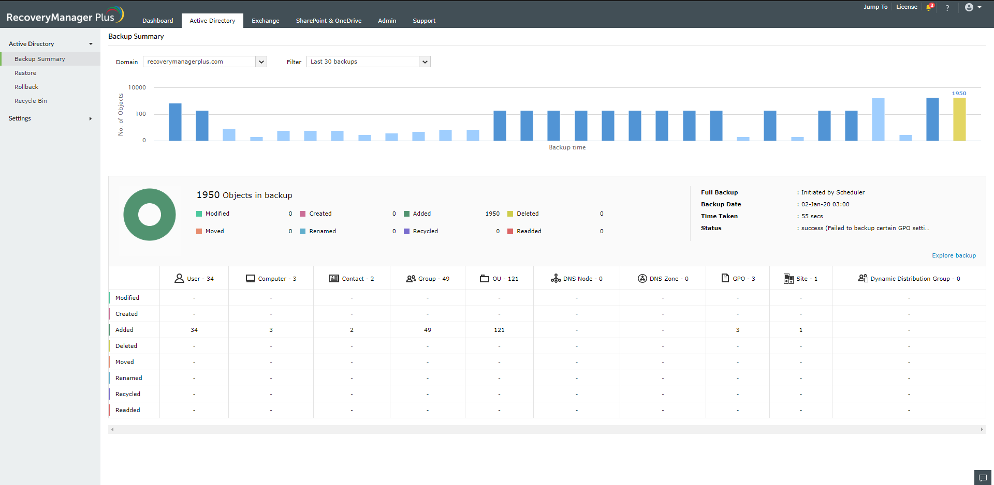Click the DNS Node icon
Screen dimensions: 994x485
tap(556, 279)
